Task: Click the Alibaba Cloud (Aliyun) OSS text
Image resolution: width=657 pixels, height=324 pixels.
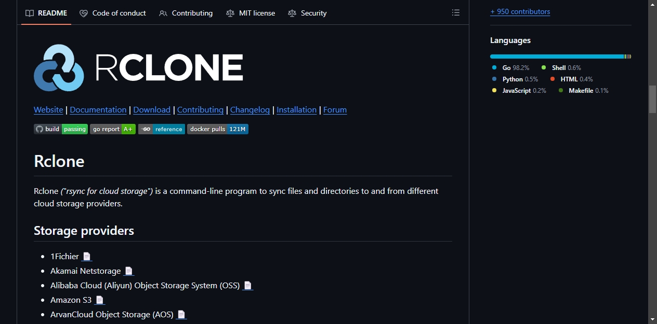Action: pyautogui.click(x=145, y=285)
